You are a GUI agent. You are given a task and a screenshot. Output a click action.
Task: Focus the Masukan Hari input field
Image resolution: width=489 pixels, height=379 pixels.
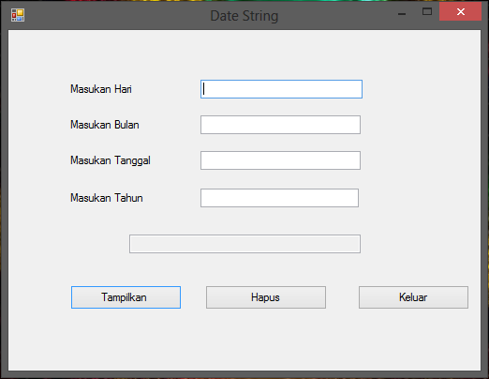tap(281, 89)
